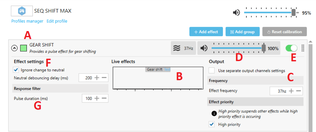Open the Profiles manager link

(x=27, y=21)
